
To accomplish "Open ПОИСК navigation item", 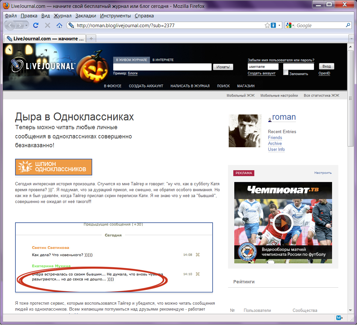I will pos(223,86).
